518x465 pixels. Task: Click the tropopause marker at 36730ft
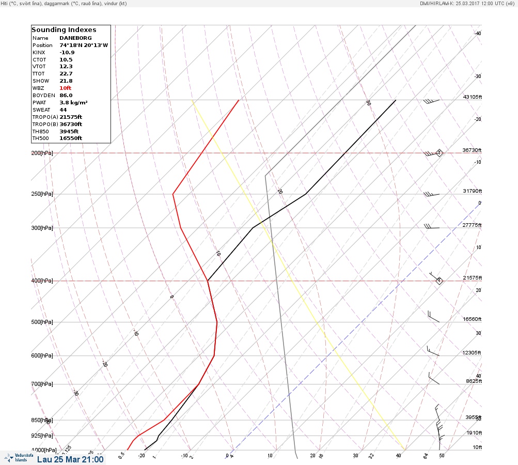pyautogui.click(x=439, y=153)
